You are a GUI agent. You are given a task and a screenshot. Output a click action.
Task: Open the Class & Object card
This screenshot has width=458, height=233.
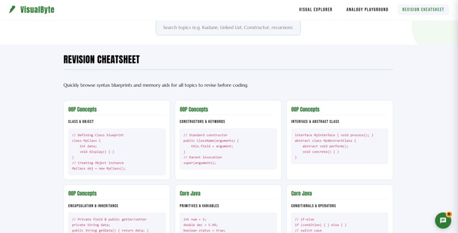(116, 140)
